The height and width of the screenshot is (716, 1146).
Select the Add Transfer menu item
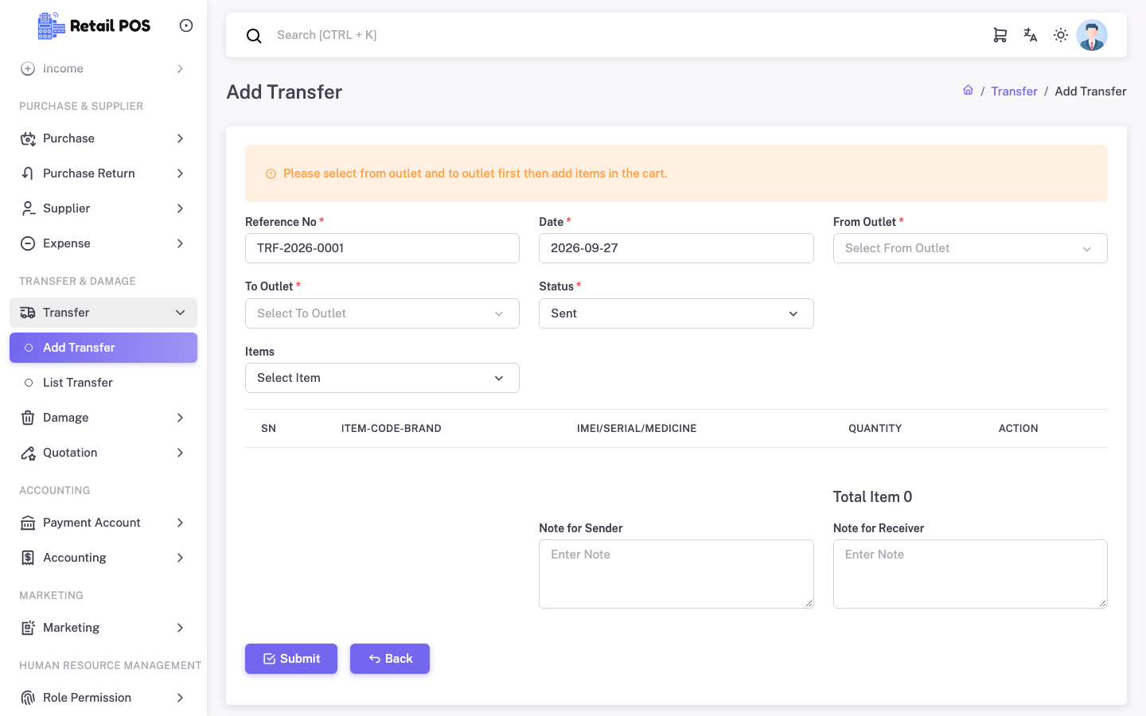click(103, 348)
